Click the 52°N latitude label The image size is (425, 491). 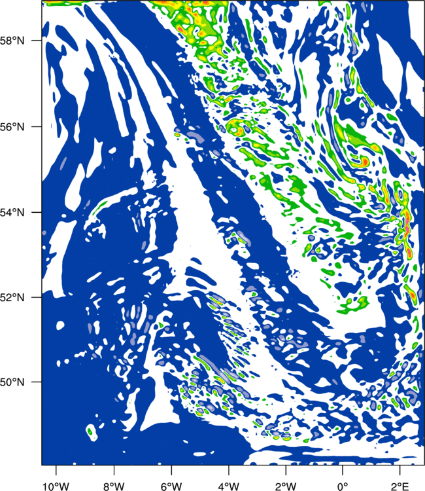pos(12,297)
